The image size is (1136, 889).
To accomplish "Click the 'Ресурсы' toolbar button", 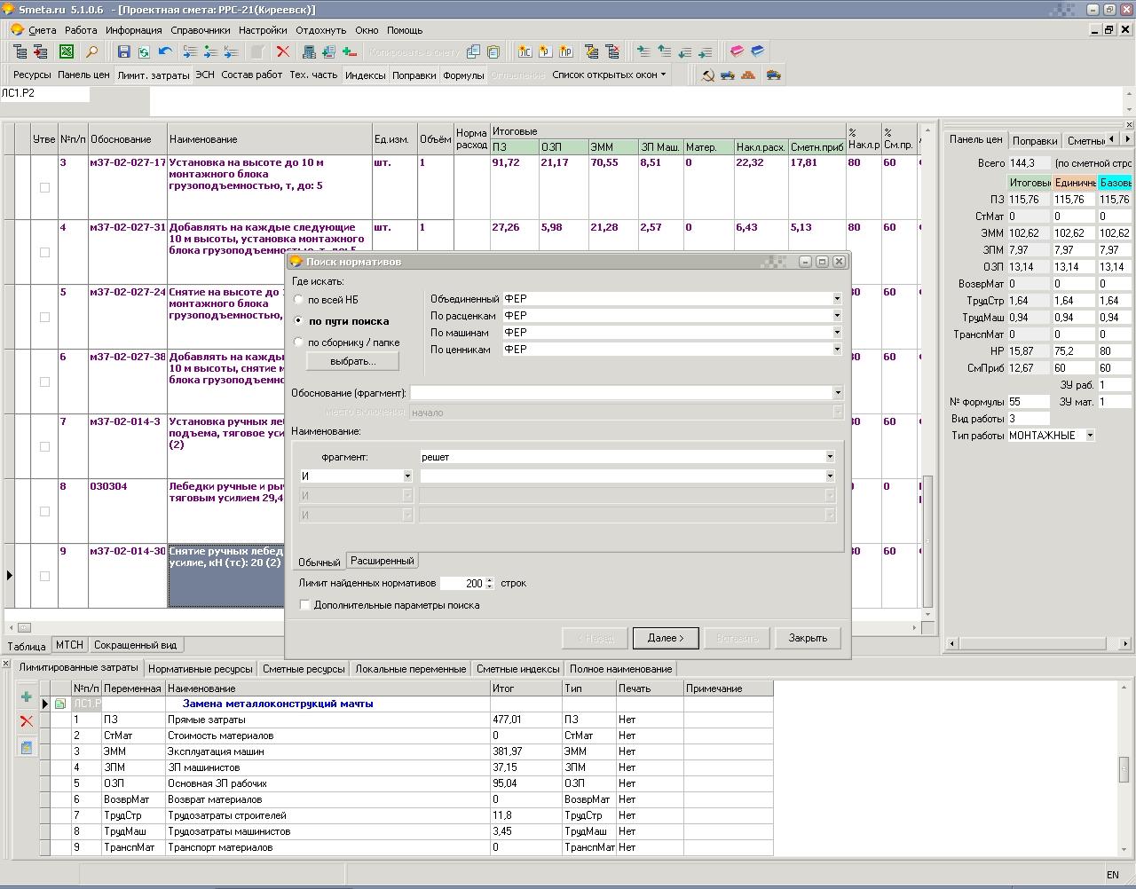I will 32,75.
